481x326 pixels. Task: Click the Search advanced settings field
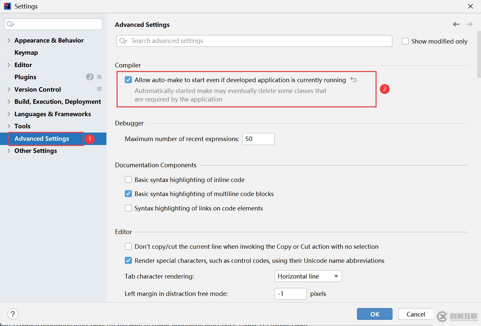point(259,41)
